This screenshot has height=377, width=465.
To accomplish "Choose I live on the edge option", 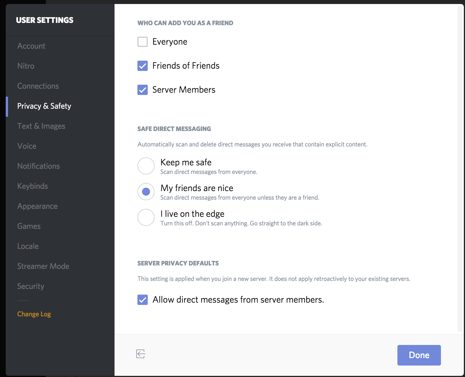I will (x=146, y=217).
